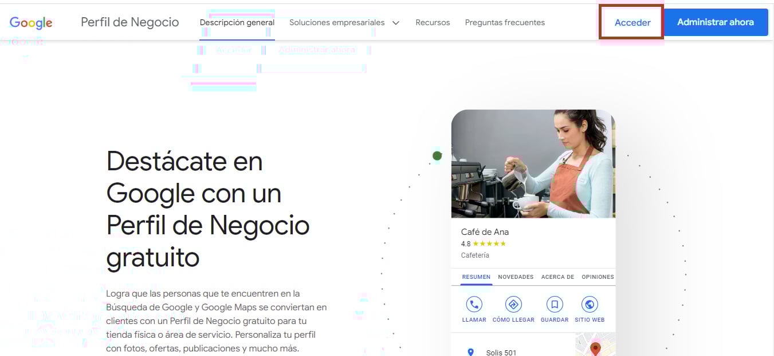The width and height of the screenshot is (774, 356).
Task: Click the map thumbnail in card
Action: [x=595, y=345]
